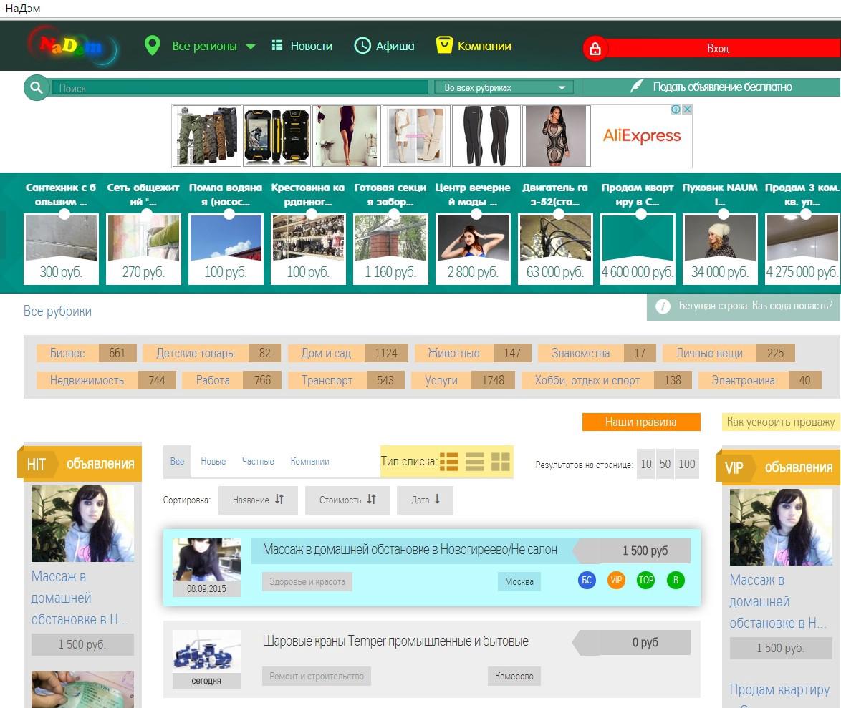Screen dimensions: 841x708
Task: Open the Услуги category
Action: coord(463,380)
